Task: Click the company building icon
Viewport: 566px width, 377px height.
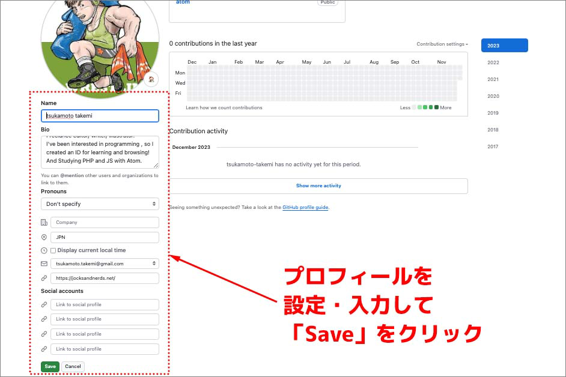Action: pyautogui.click(x=43, y=222)
